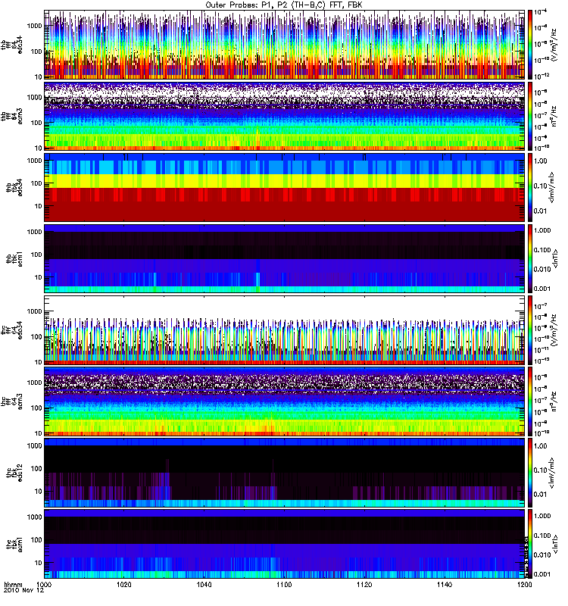Click the time-axis tick label "1200"
568x606 pixels.
[524, 584]
